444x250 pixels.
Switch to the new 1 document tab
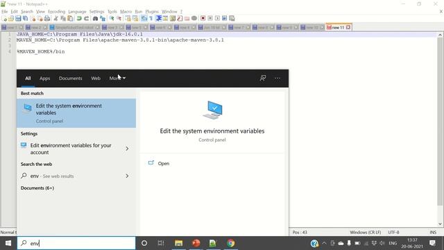coord(12,28)
